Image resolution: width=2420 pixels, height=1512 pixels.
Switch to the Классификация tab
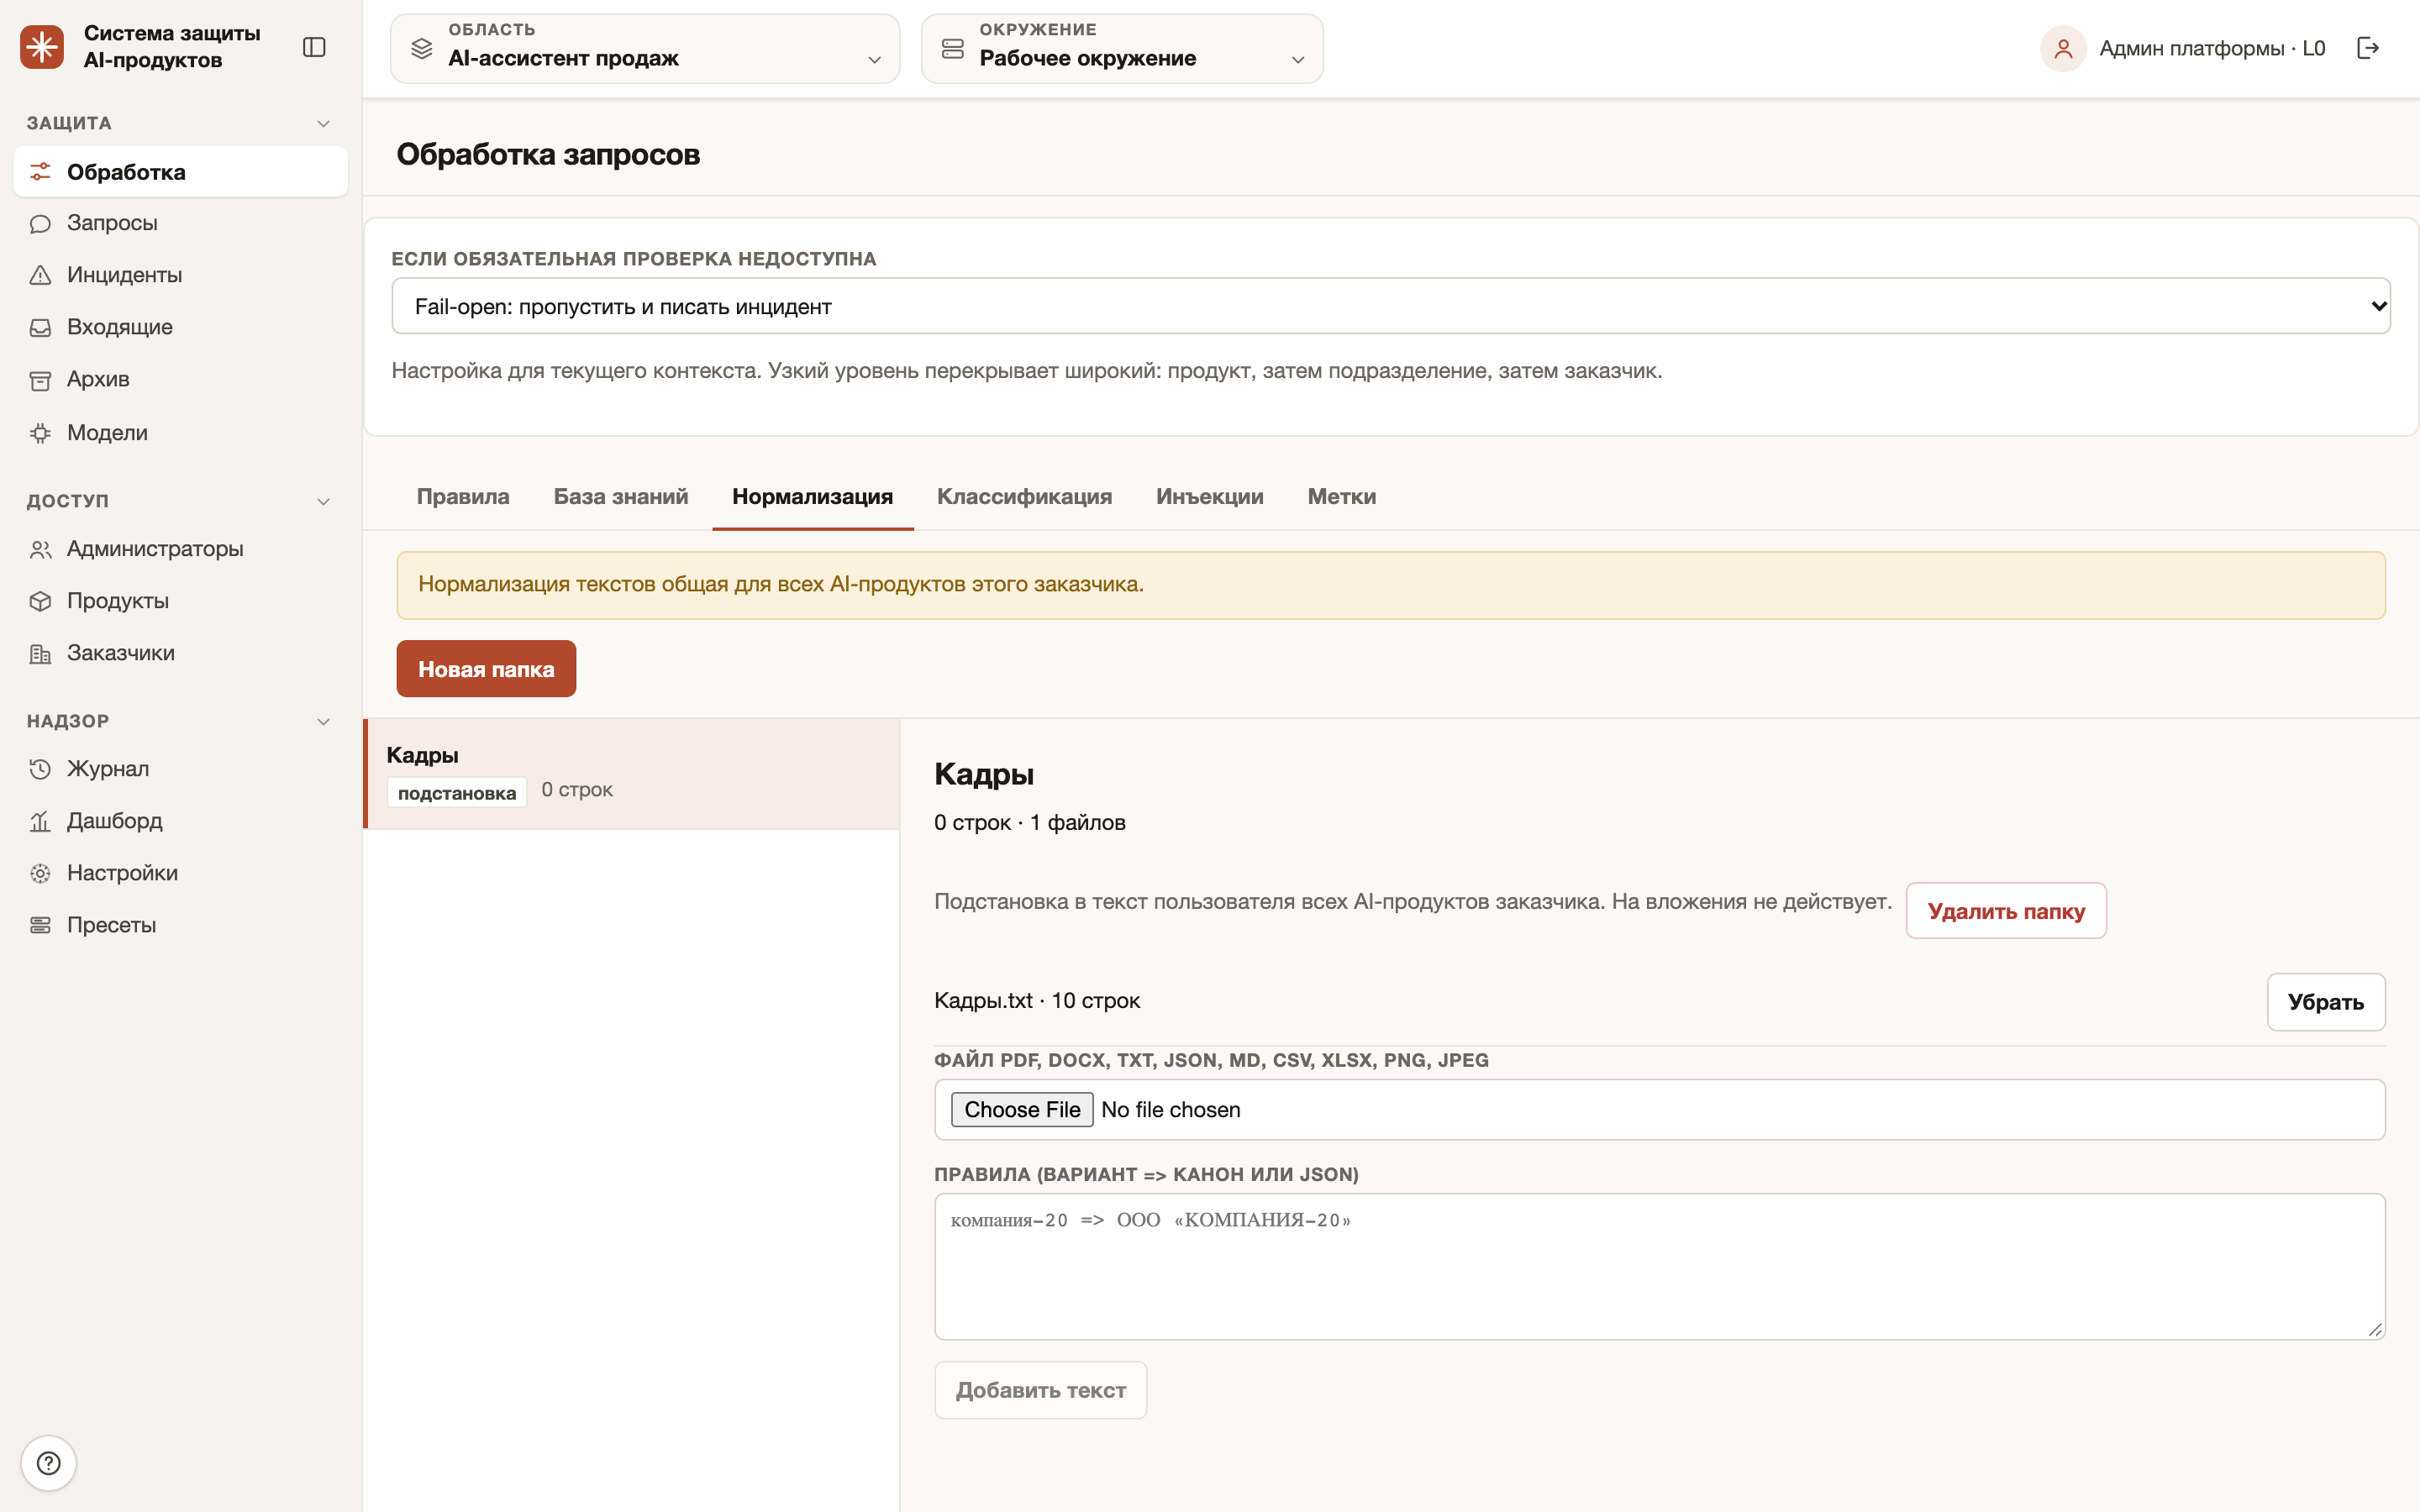[1024, 497]
